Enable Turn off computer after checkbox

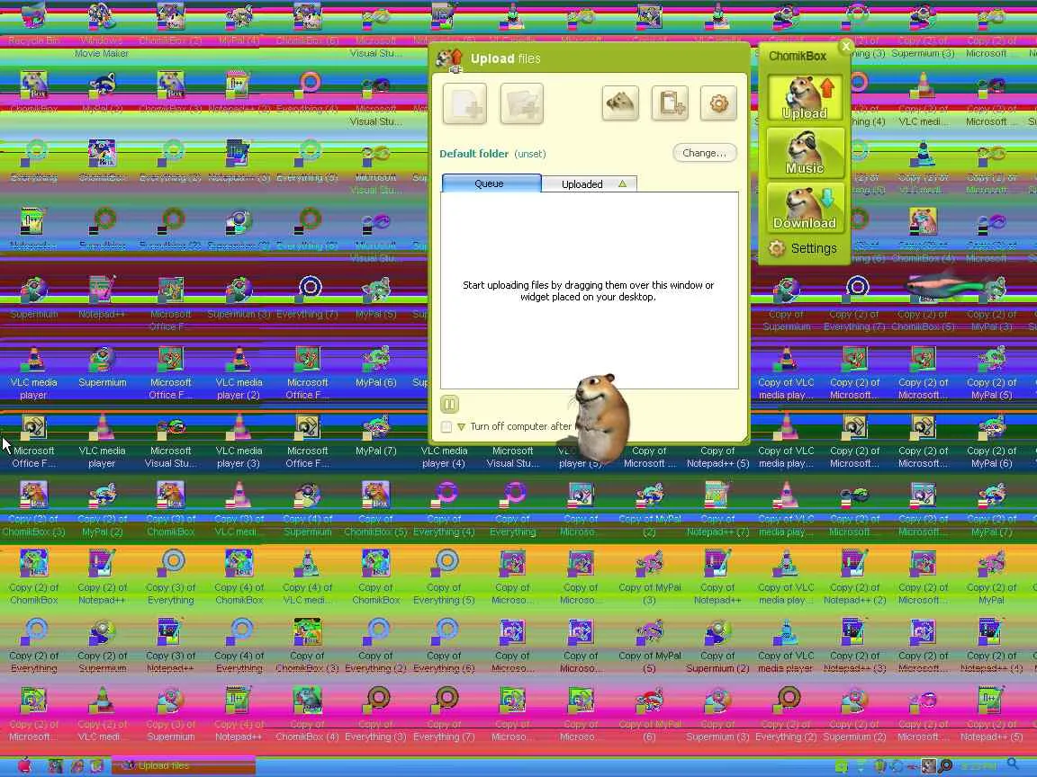coord(446,427)
